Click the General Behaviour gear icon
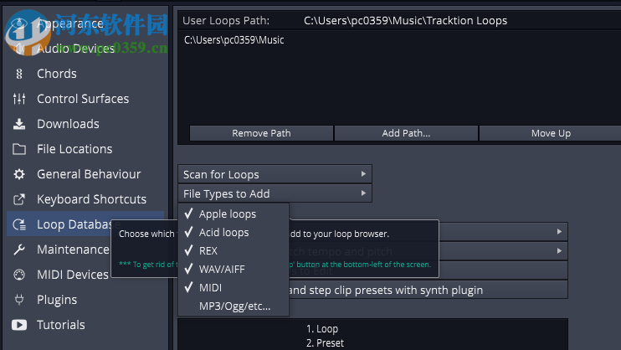The height and width of the screenshot is (350, 621). [19, 174]
